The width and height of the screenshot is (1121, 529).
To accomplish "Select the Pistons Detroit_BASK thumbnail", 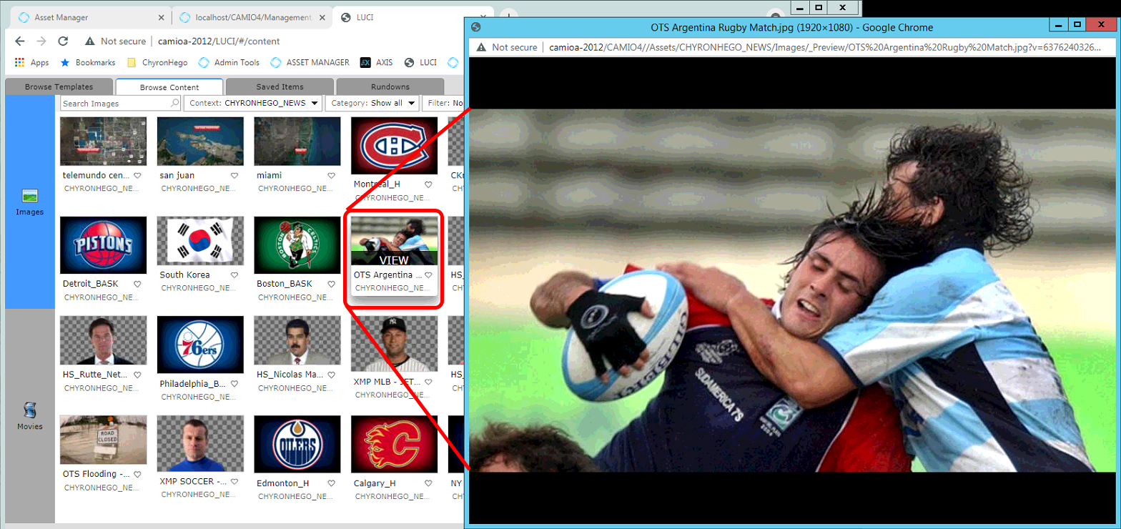I will (x=103, y=245).
